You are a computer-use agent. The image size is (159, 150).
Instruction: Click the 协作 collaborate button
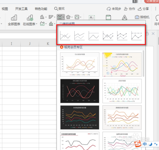129,9
